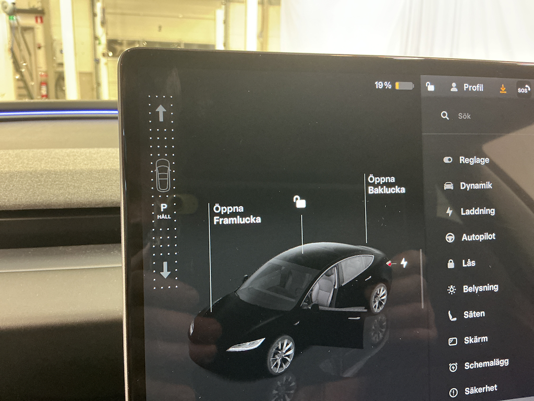Toggle the unlock icon above the car
Viewport: 534px width, 401px height.
pyautogui.click(x=300, y=202)
